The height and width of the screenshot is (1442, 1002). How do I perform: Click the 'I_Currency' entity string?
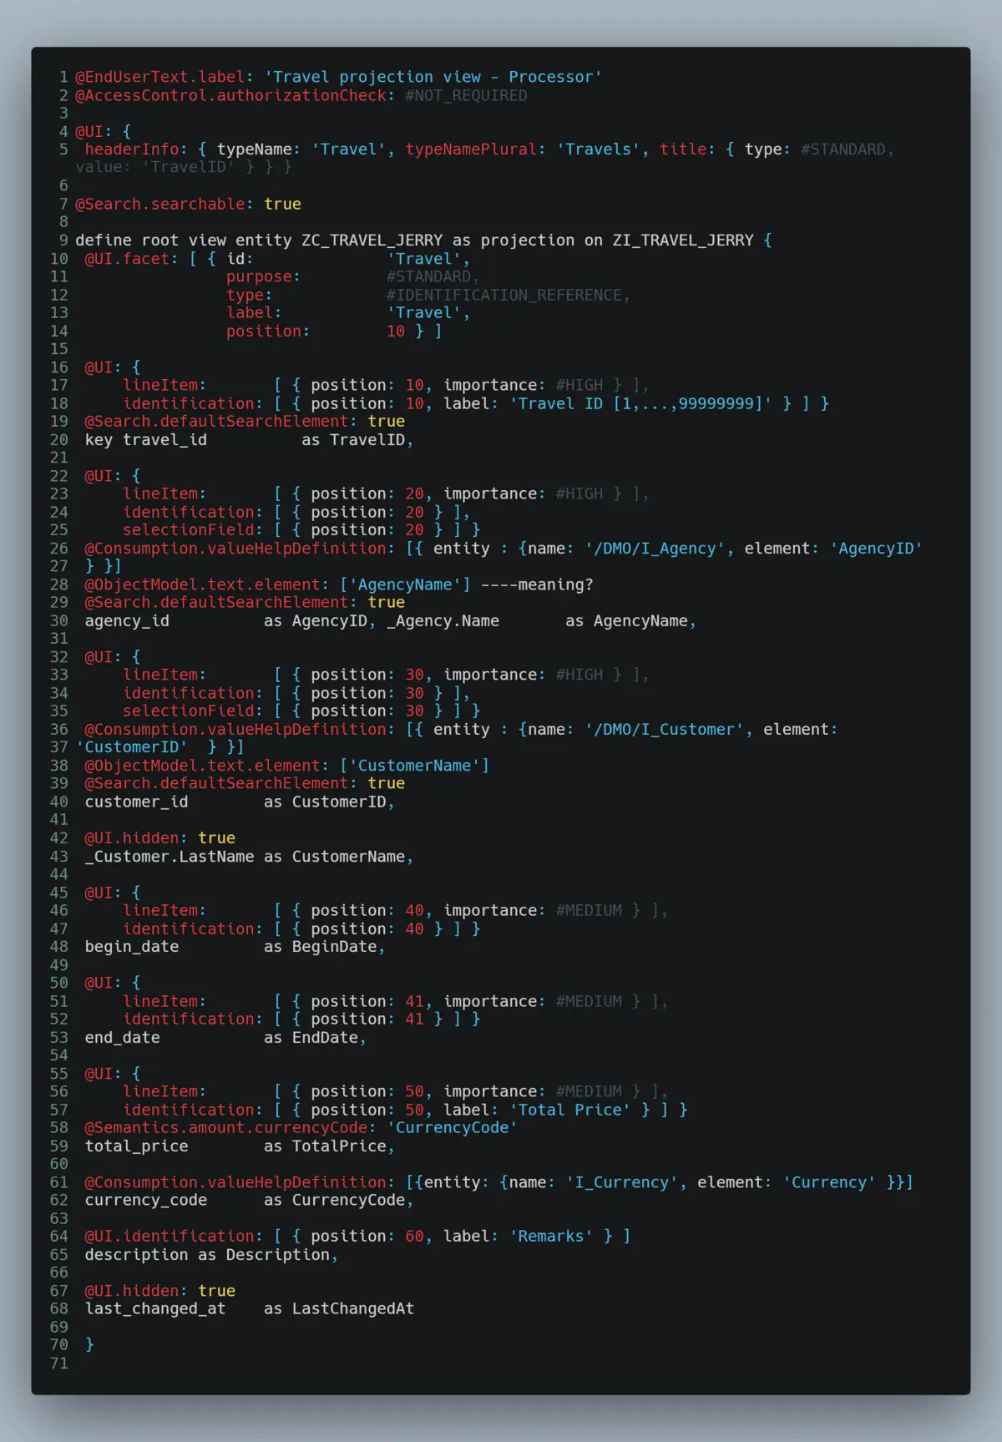pos(622,1182)
